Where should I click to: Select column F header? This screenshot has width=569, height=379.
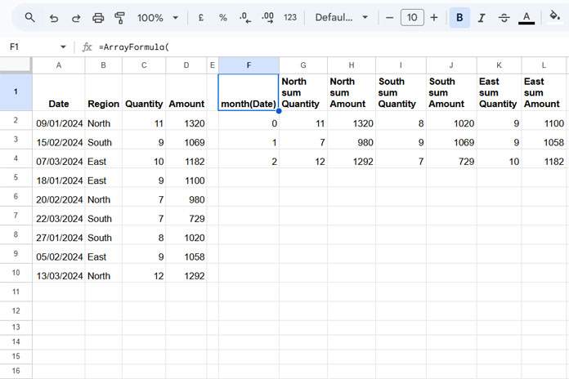[249, 65]
